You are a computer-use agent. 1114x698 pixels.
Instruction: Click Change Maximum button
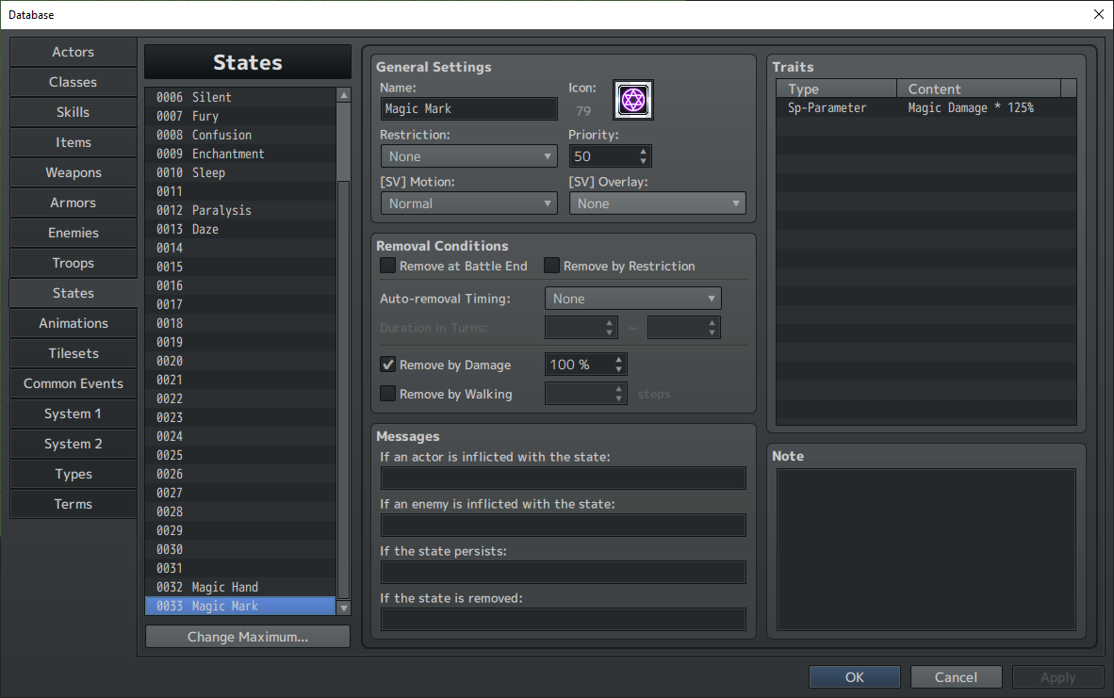pos(248,636)
